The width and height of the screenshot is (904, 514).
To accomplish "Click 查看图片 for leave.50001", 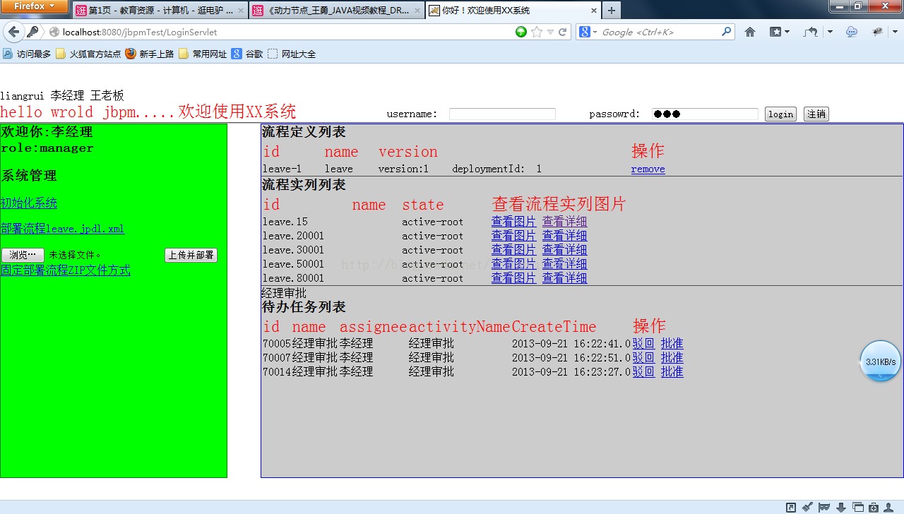I will pos(513,264).
